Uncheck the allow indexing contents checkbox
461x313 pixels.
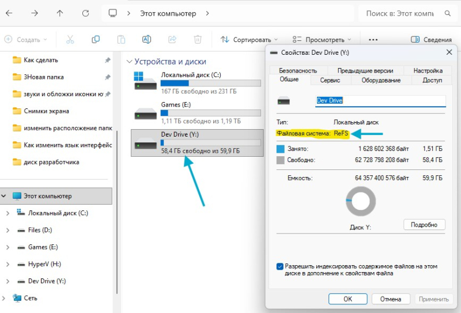280,266
